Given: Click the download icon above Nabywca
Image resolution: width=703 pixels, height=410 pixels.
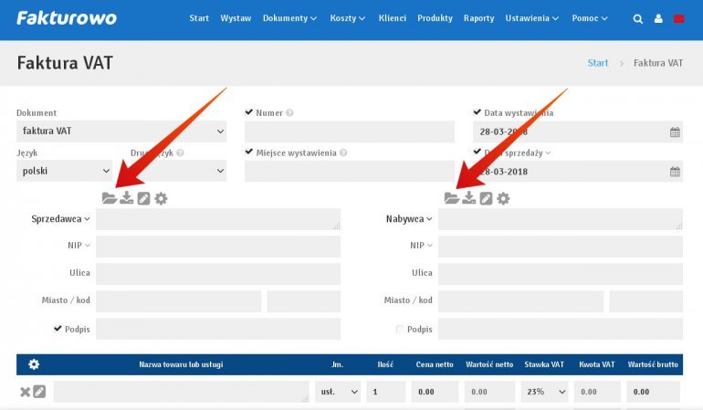Looking at the screenshot, I should click(468, 198).
